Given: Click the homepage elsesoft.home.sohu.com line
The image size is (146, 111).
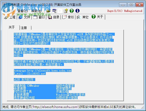Looking at the screenshot, I should click(x=43, y=70).
